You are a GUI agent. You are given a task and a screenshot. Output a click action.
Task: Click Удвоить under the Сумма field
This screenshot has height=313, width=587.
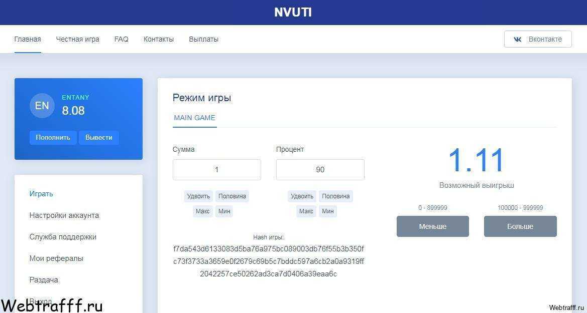pos(198,196)
